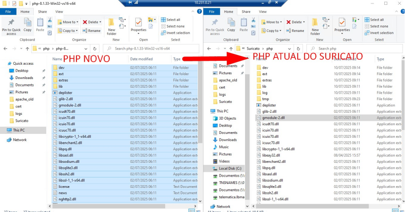Open Properties in the Suricato php window ribbon
The width and height of the screenshot is (405, 212).
[x=342, y=25]
